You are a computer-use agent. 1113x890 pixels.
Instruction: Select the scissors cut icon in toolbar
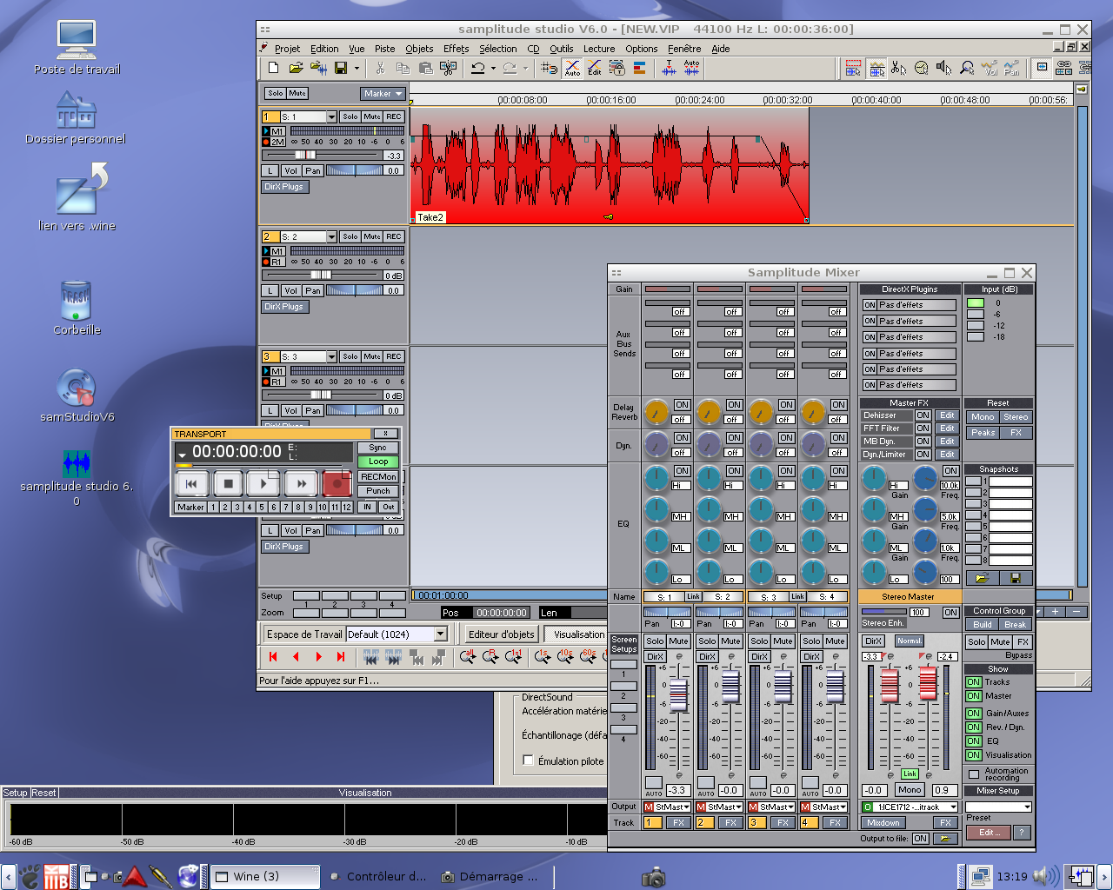pyautogui.click(x=380, y=68)
